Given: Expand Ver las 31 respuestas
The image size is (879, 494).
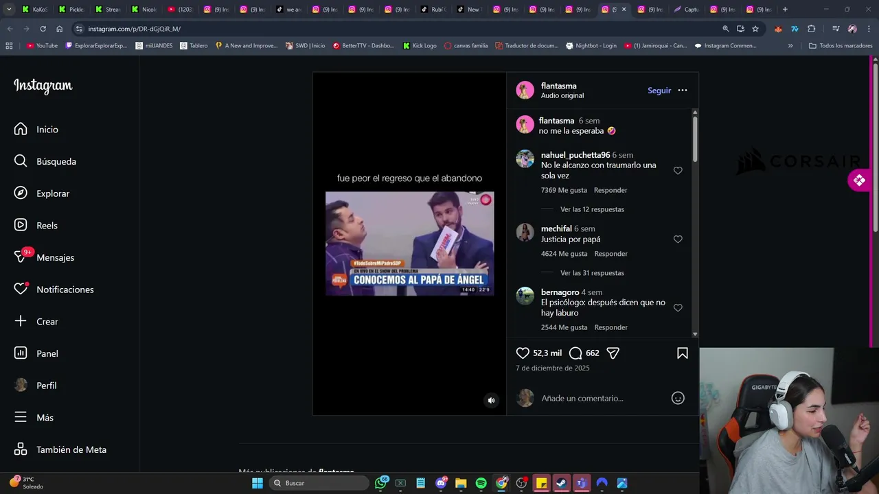Looking at the screenshot, I should point(592,273).
